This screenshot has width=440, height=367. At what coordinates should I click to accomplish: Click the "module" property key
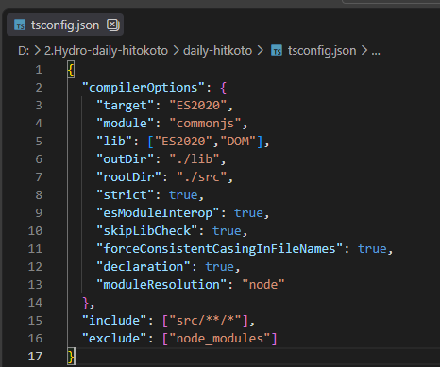pyautogui.click(x=126, y=124)
